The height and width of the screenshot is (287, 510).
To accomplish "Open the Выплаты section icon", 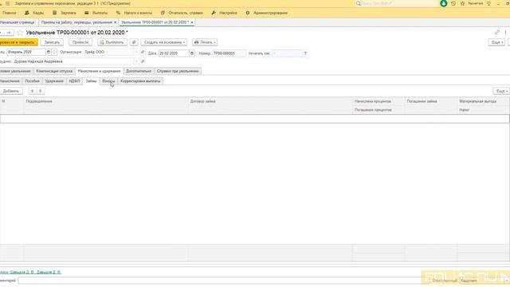I will [87, 13].
